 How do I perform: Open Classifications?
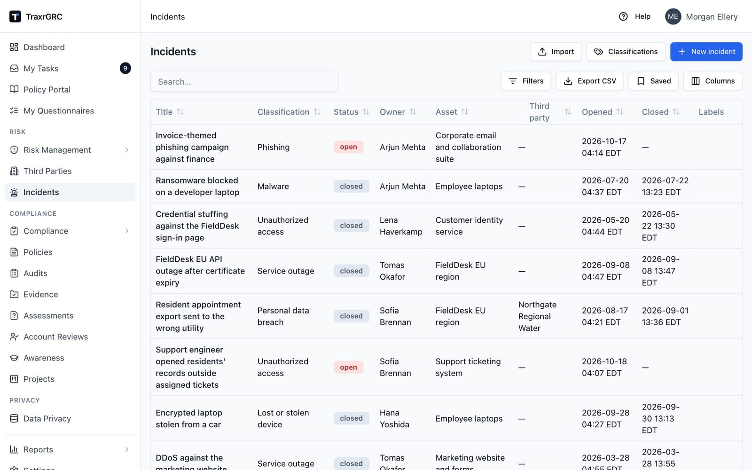[x=626, y=52]
